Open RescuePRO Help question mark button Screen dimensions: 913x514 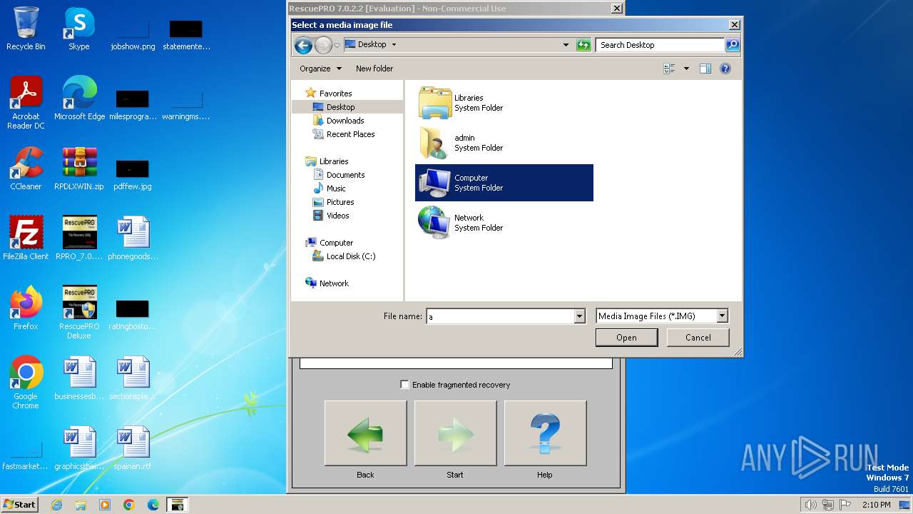(545, 433)
